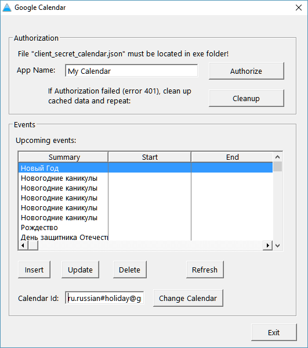The height and width of the screenshot is (348, 308).
Task: Select the Рождество event row
Action: (146, 228)
